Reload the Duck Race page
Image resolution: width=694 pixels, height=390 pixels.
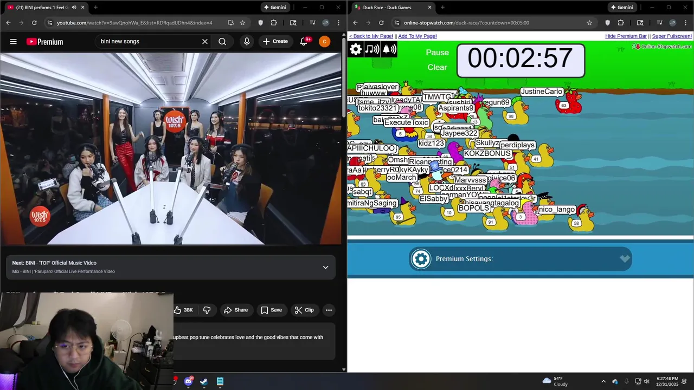point(381,23)
